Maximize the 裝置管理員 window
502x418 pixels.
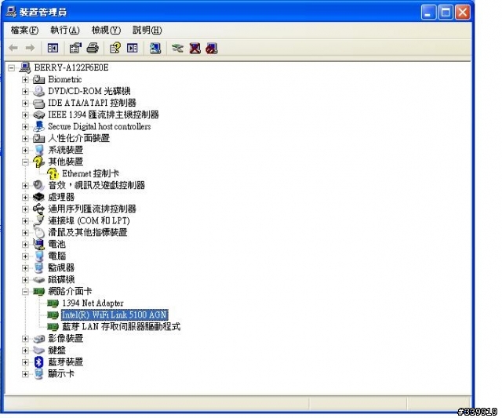tap(446, 13)
